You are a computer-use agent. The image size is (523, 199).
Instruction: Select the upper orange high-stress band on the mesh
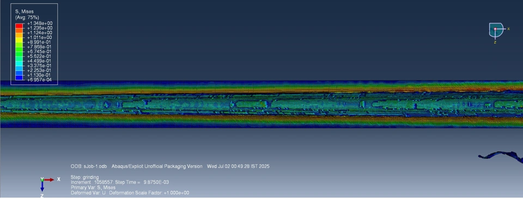261,91
